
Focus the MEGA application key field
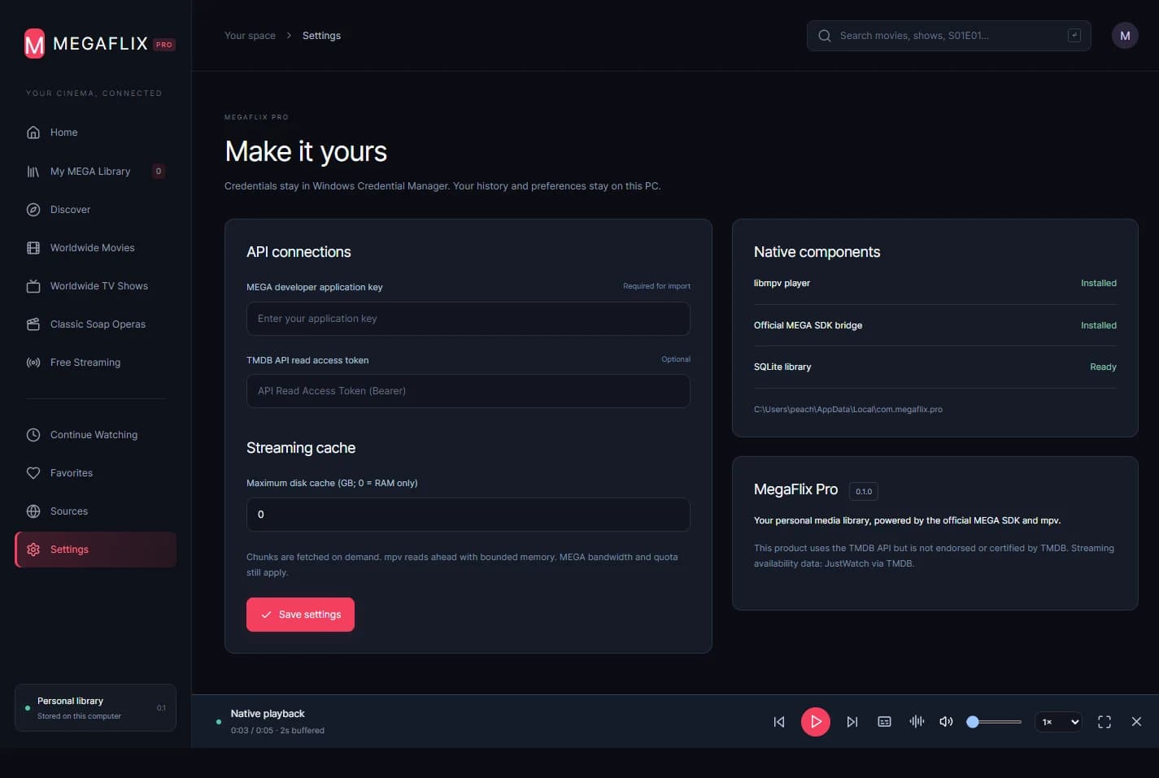point(468,319)
